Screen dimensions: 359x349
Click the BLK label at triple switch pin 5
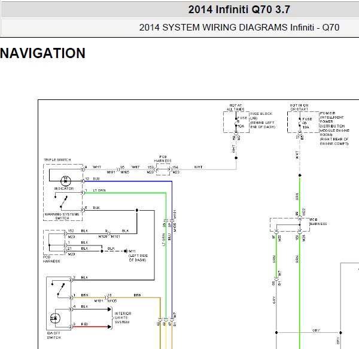tap(96, 208)
